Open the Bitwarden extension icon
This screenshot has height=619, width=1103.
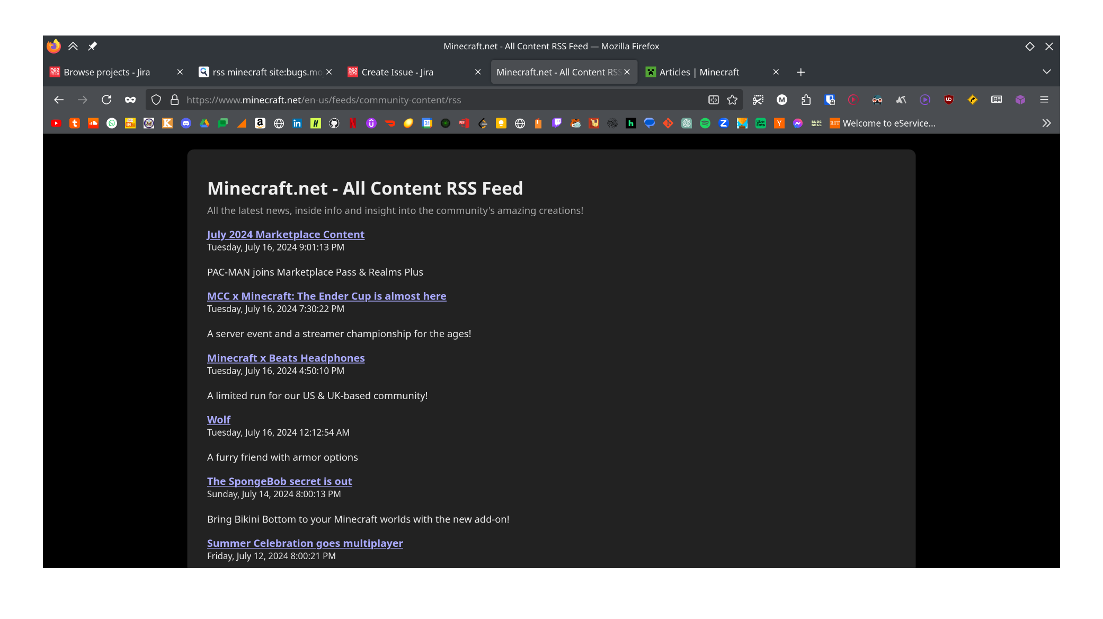tap(830, 100)
